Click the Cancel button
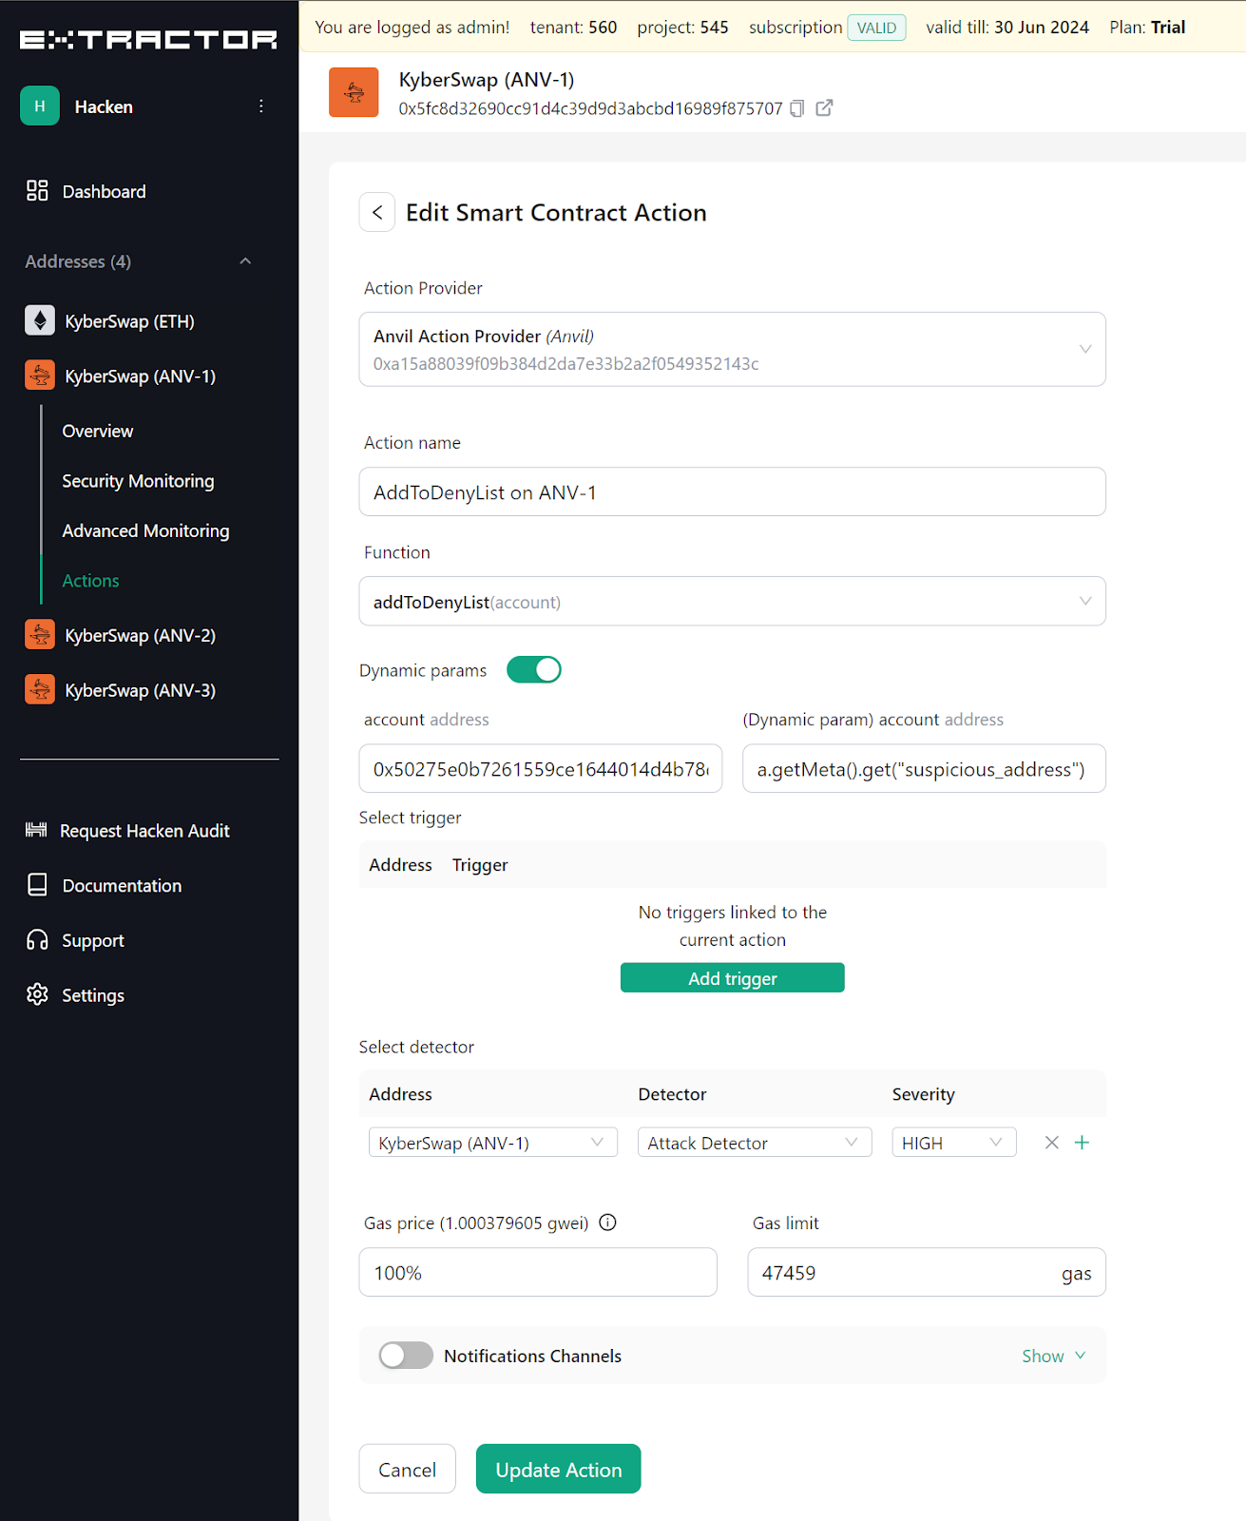 pos(407,1469)
